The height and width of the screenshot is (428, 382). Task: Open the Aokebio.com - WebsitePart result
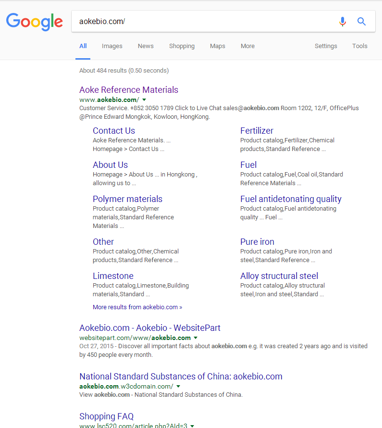pyautogui.click(x=149, y=328)
